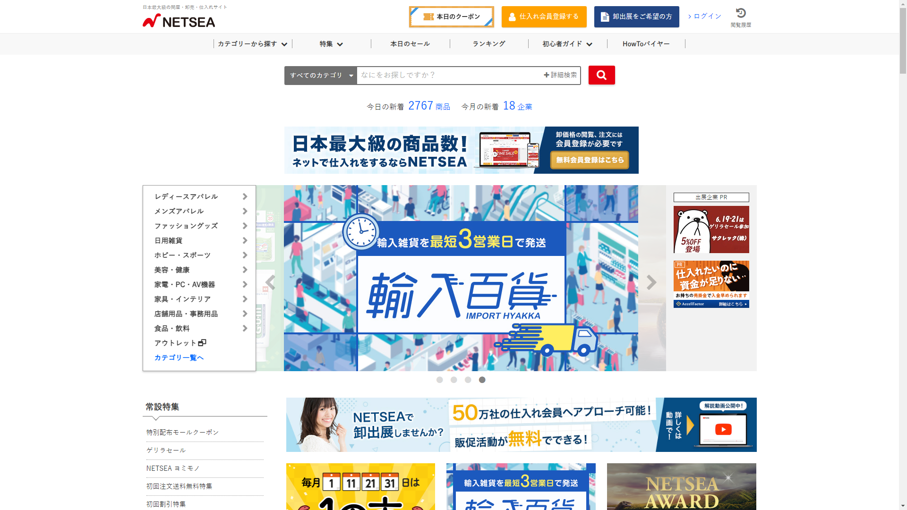Screen dimensions: 907x510
Task: Select the second carousel dot indicator
Action: (453, 380)
